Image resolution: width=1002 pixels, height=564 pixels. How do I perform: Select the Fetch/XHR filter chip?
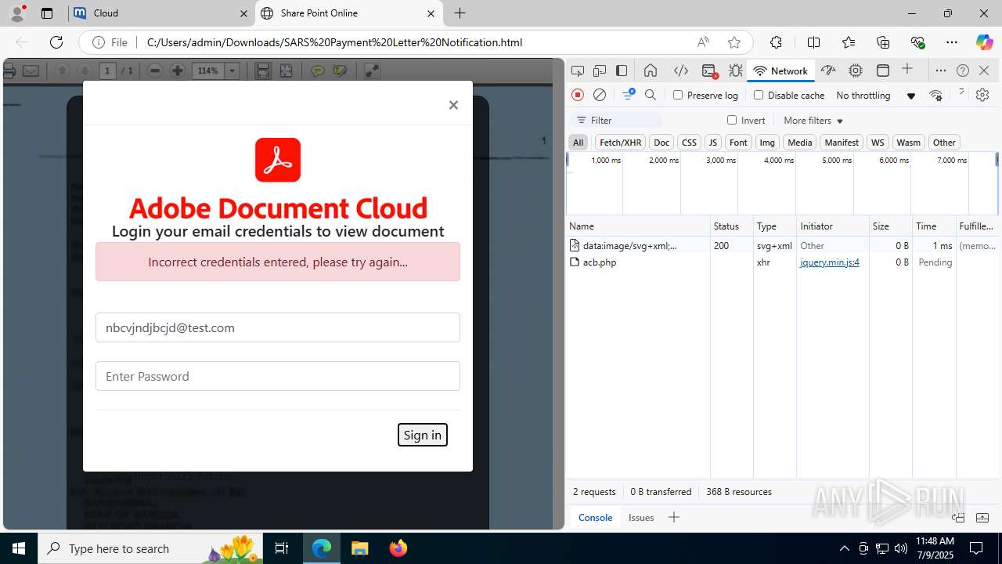coord(620,143)
